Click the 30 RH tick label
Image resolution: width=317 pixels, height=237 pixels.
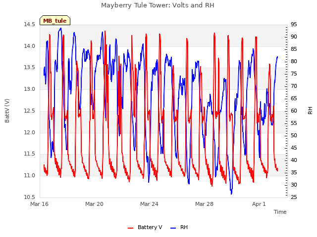pyautogui.click(x=294, y=185)
